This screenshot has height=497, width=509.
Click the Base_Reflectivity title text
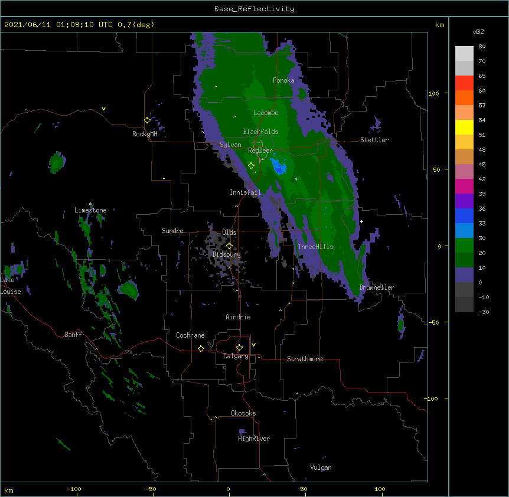[x=255, y=9]
